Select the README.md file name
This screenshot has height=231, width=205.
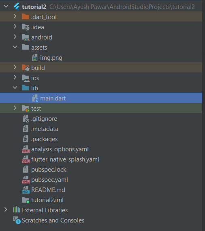tap(48, 190)
